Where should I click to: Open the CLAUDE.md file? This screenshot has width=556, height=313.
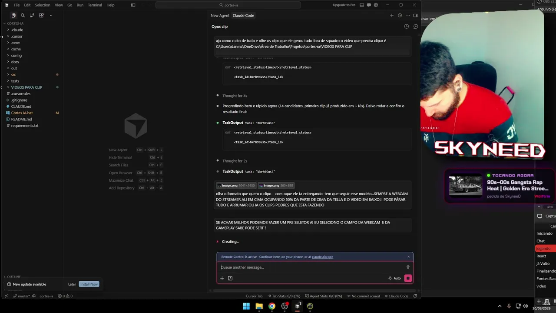tap(21, 107)
